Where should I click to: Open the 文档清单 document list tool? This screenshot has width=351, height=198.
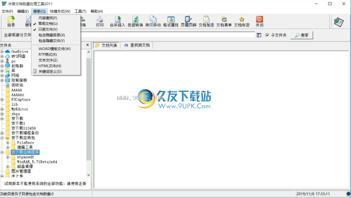[224, 21]
